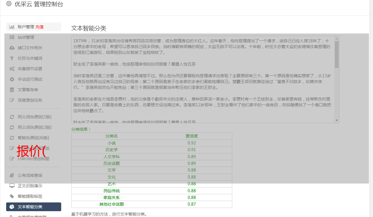Image resolution: width=373 pixels, height=217 pixels.
Task: Click the gears icon for 采集细节设置
Action: (x=12, y=69)
